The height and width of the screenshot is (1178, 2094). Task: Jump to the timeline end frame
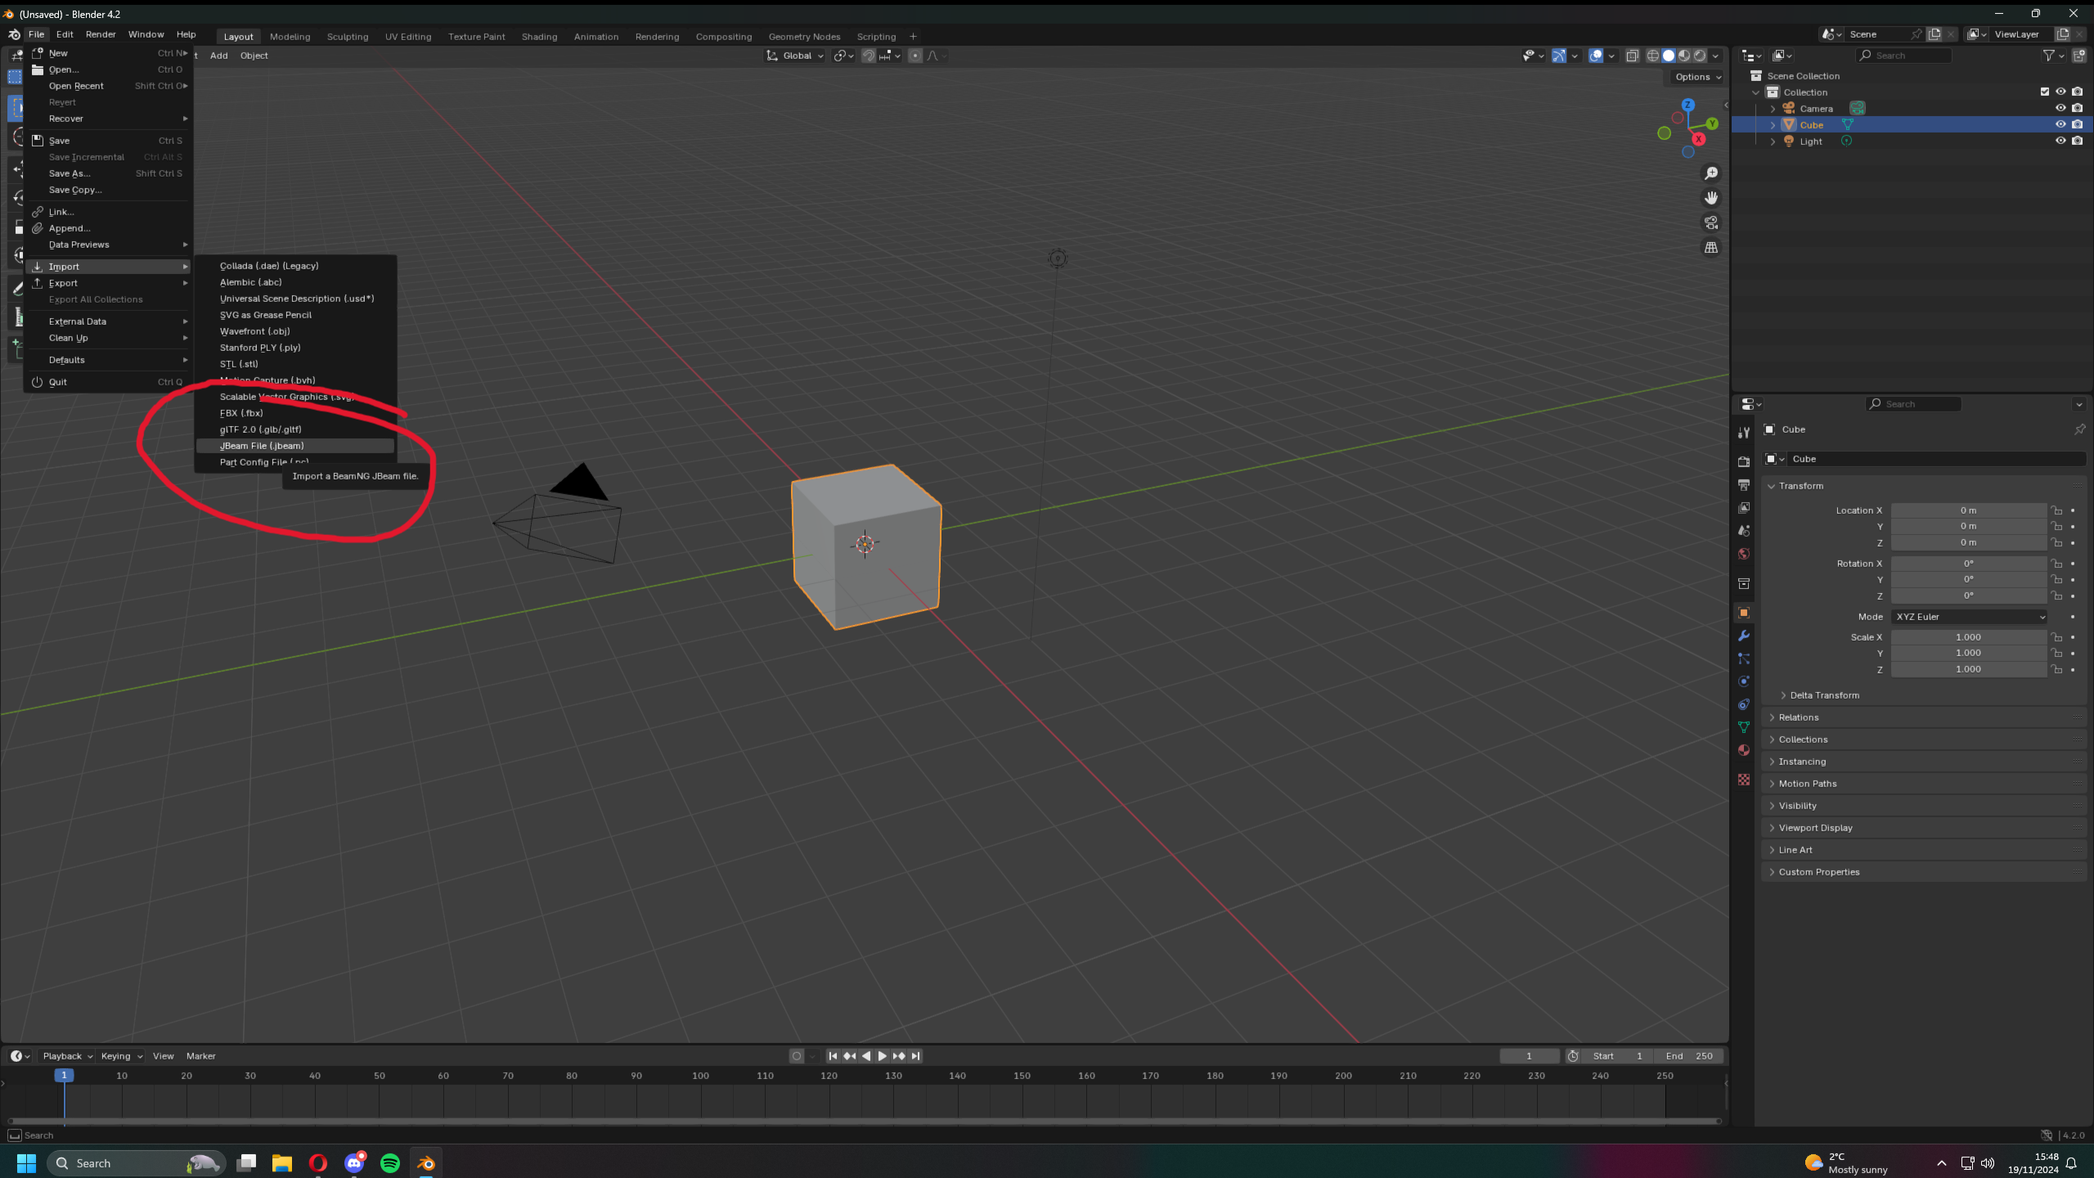pos(915,1056)
